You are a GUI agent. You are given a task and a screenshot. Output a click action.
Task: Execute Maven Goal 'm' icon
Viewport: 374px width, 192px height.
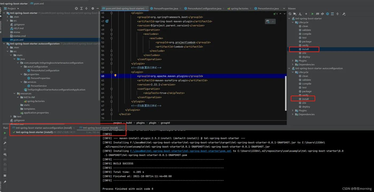coord(317,14)
